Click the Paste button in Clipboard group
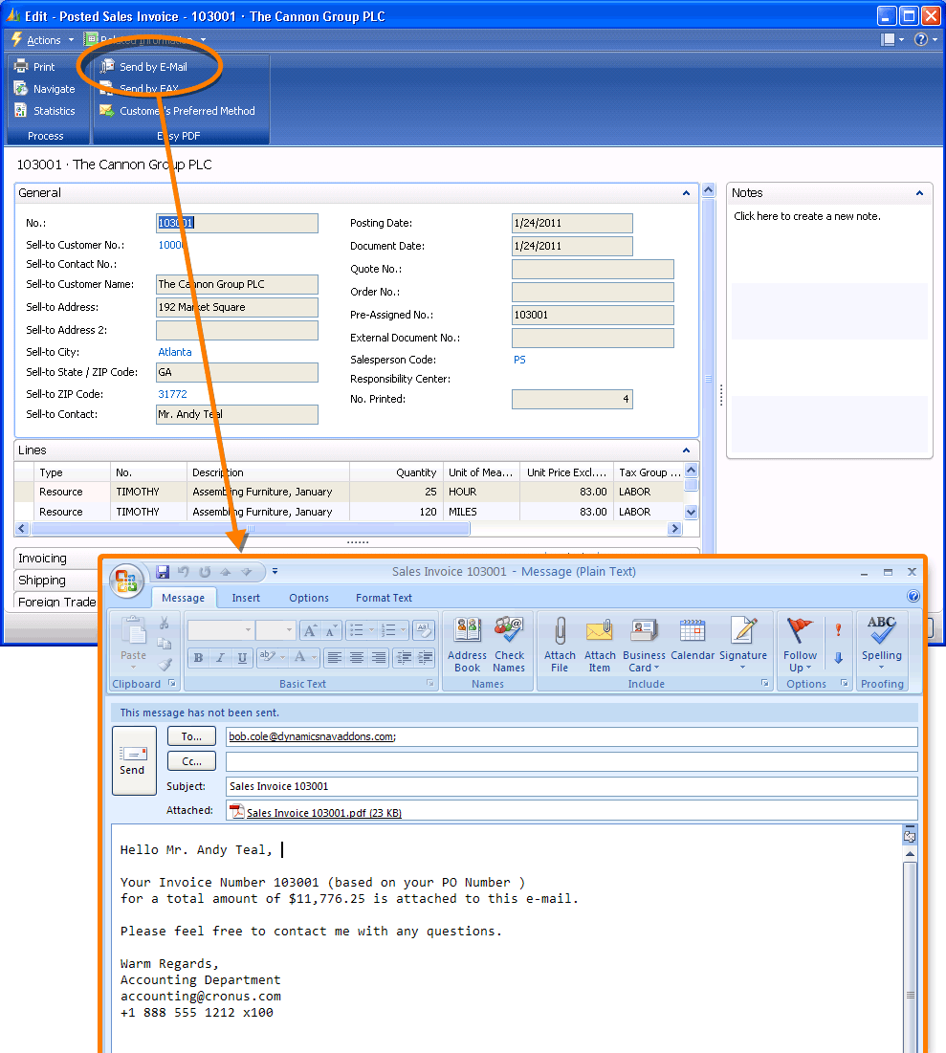Screen dimensions: 946x1053 [134, 642]
